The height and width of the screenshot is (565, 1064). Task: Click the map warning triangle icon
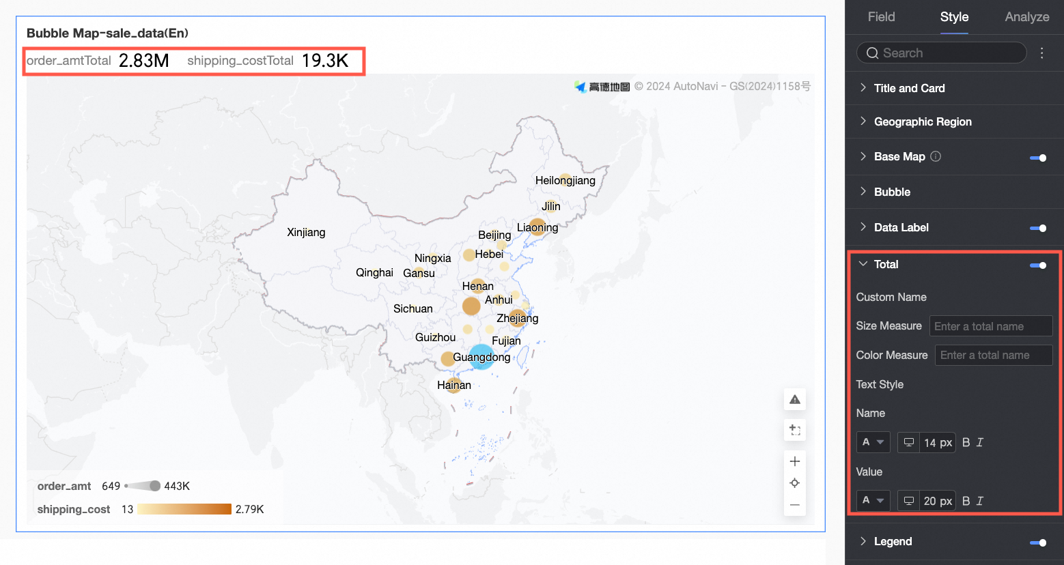point(795,400)
